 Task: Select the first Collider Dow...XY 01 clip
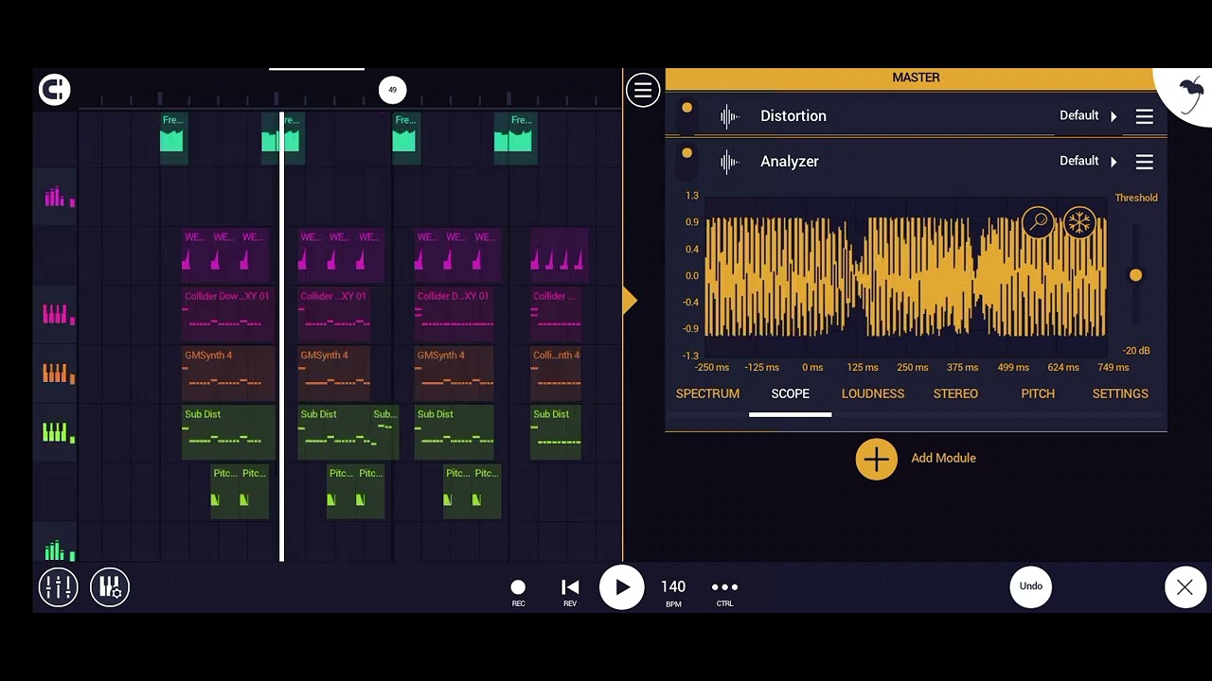228,314
